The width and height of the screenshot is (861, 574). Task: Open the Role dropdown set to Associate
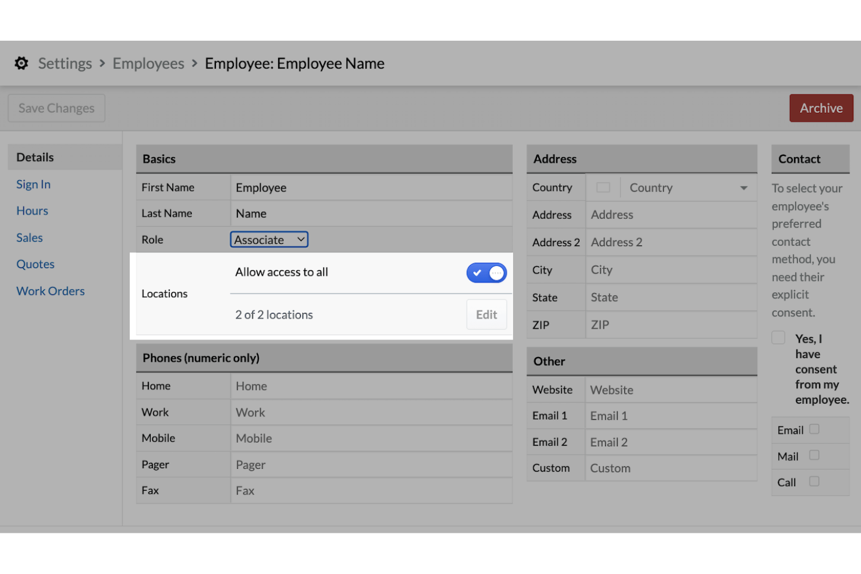point(269,240)
